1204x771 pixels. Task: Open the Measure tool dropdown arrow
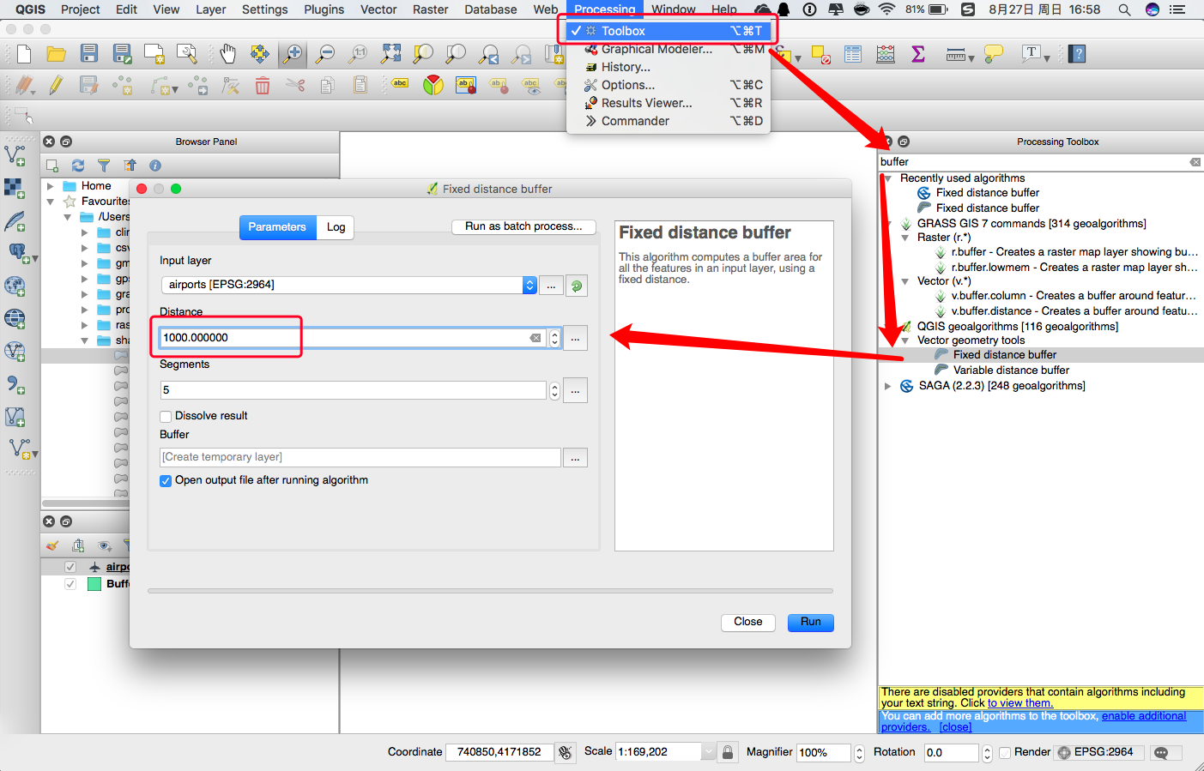[x=971, y=58]
